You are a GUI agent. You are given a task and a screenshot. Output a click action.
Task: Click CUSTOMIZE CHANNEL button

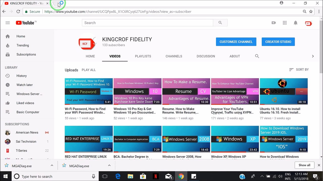(x=236, y=42)
